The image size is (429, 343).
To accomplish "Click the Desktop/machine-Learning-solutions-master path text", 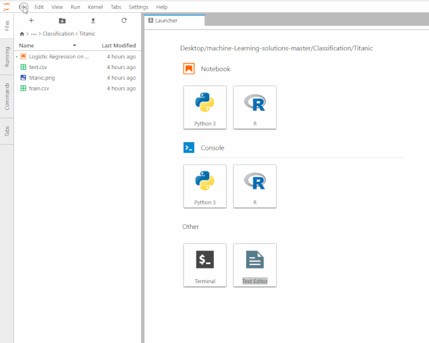I will point(276,48).
